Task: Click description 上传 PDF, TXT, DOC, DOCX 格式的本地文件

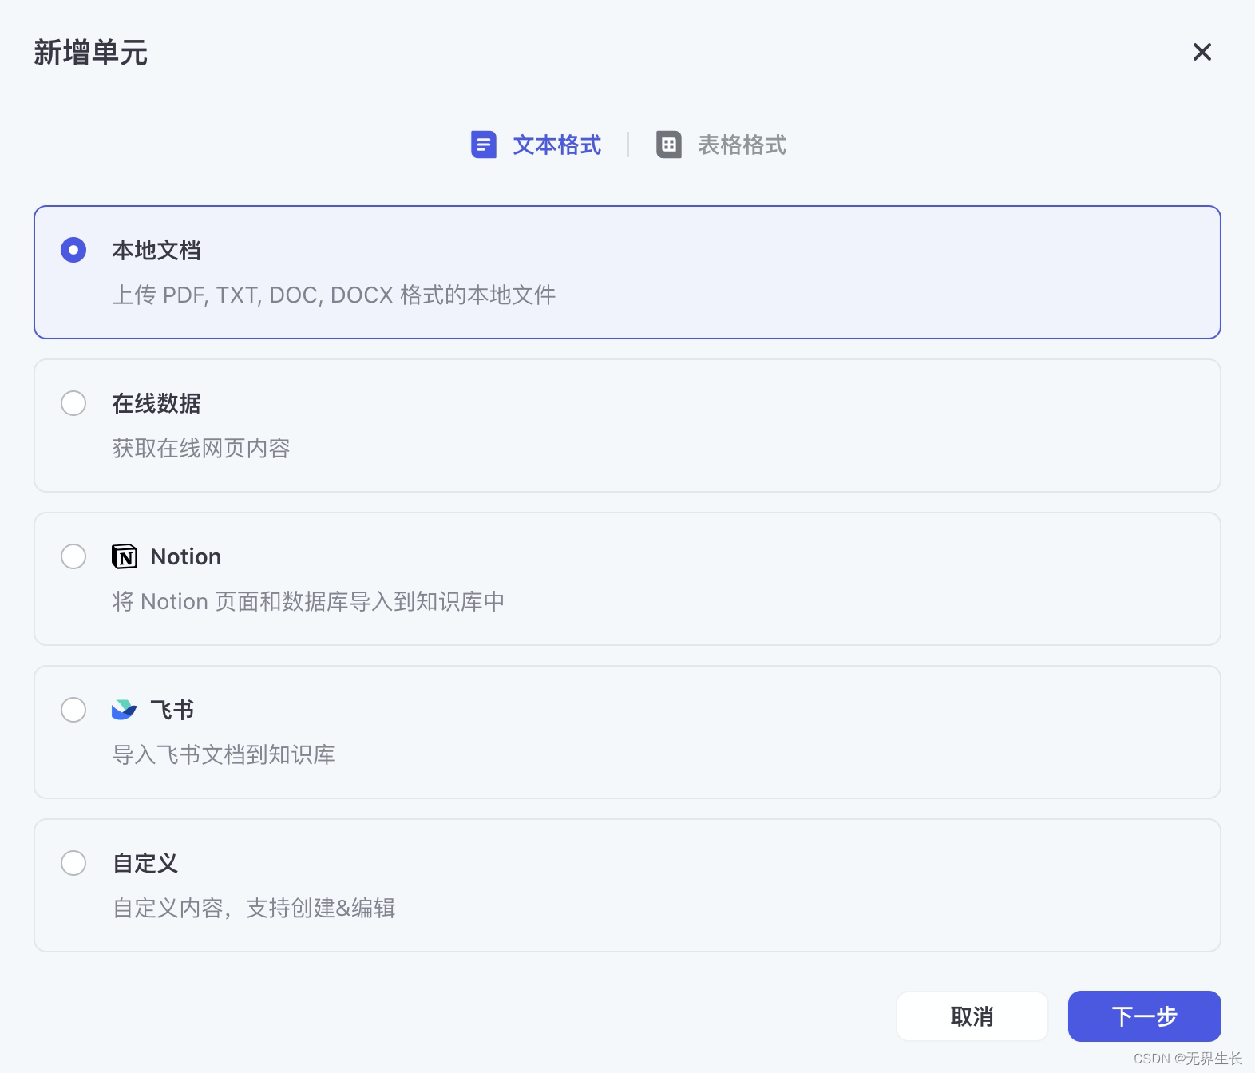Action: click(x=334, y=295)
